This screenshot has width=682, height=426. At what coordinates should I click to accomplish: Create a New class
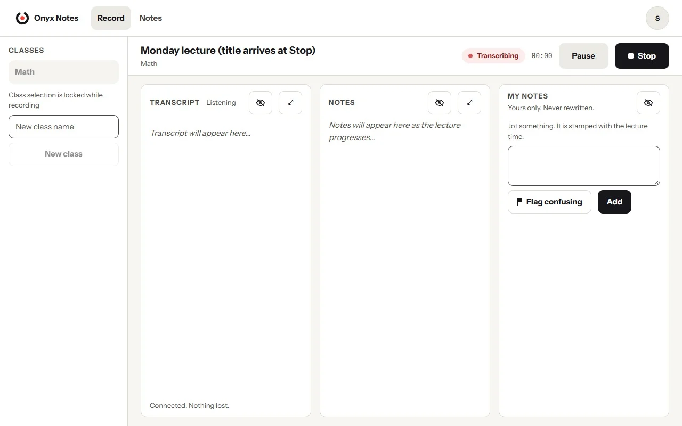coord(63,154)
